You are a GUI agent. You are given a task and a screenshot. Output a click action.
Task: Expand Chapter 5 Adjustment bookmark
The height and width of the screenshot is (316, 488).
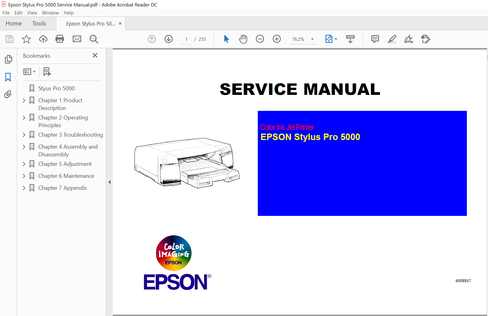pyautogui.click(x=24, y=164)
